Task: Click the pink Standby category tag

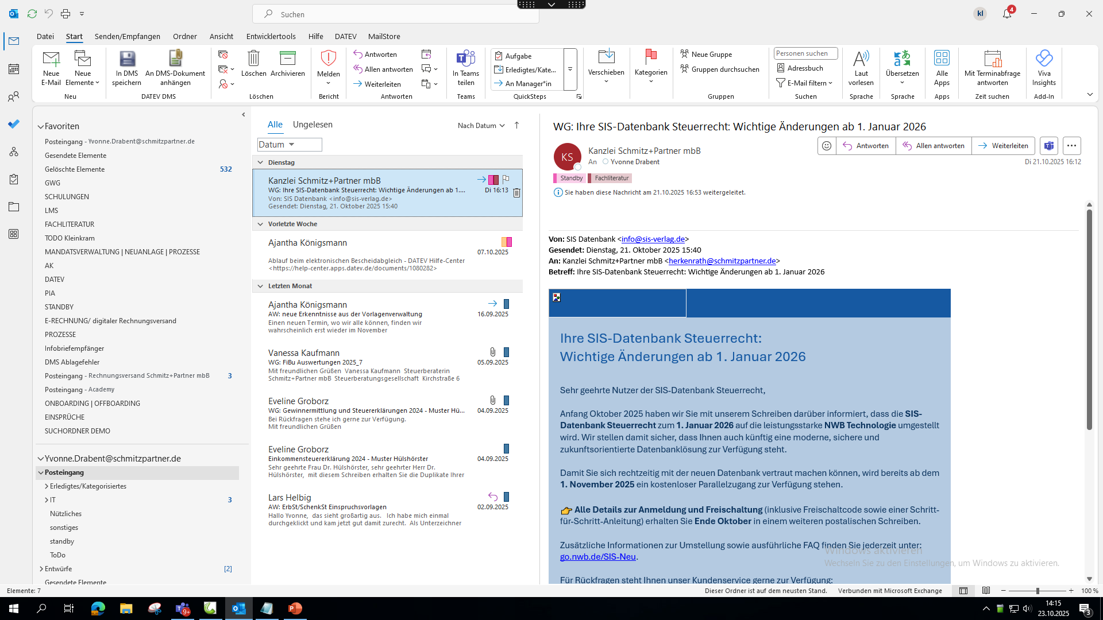Action: pos(569,178)
